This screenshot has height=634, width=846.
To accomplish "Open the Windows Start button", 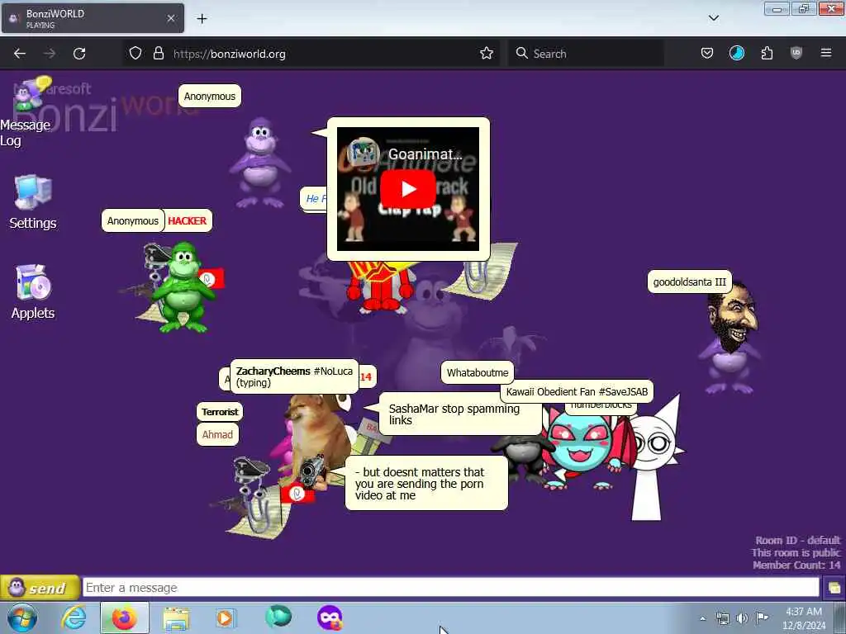I will pyautogui.click(x=22, y=617).
